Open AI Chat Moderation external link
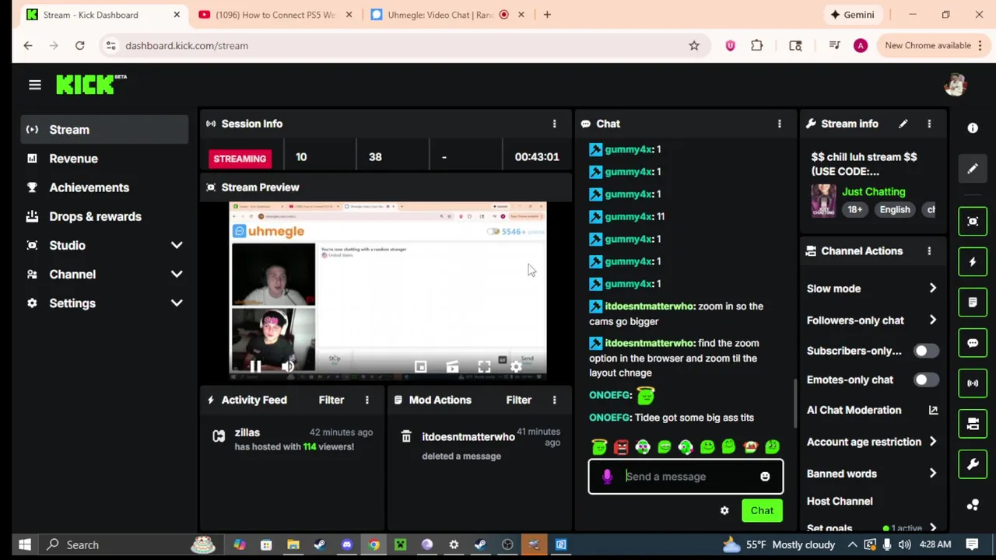 pyautogui.click(x=933, y=410)
